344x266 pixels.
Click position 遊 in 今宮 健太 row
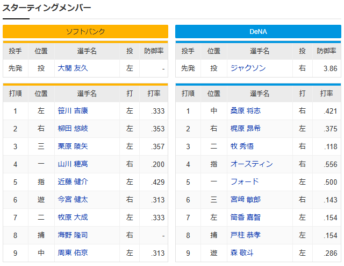point(41,200)
